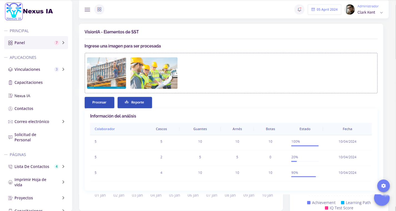Click the 100% progress bar
The image size is (396, 211).
[305, 145]
